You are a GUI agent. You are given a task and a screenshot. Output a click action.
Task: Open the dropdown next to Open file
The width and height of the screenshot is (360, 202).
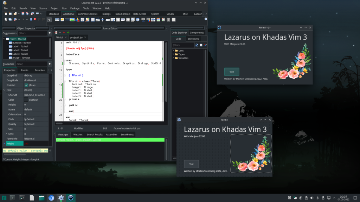click(19, 14)
